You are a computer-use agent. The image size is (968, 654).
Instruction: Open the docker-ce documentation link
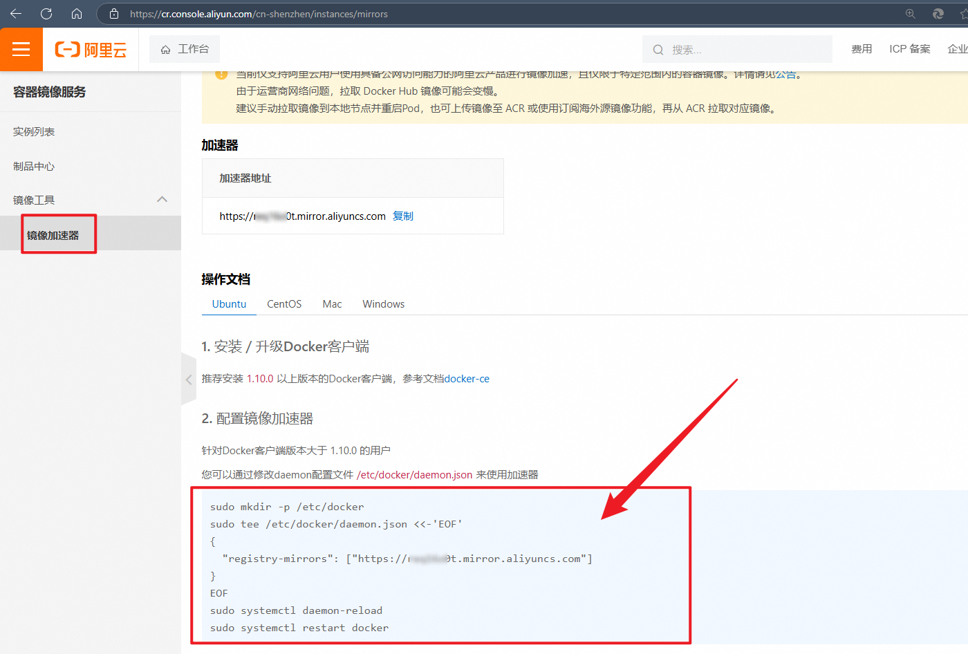467,379
